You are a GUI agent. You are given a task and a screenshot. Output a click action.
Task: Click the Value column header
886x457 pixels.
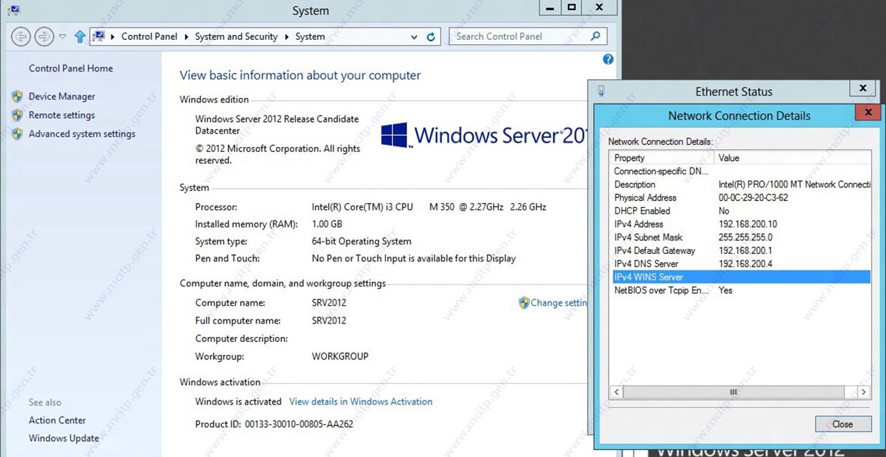[x=793, y=158]
